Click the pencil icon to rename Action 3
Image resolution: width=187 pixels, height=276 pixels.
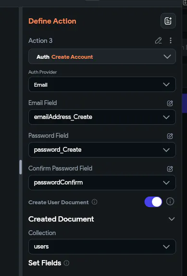coord(158,40)
